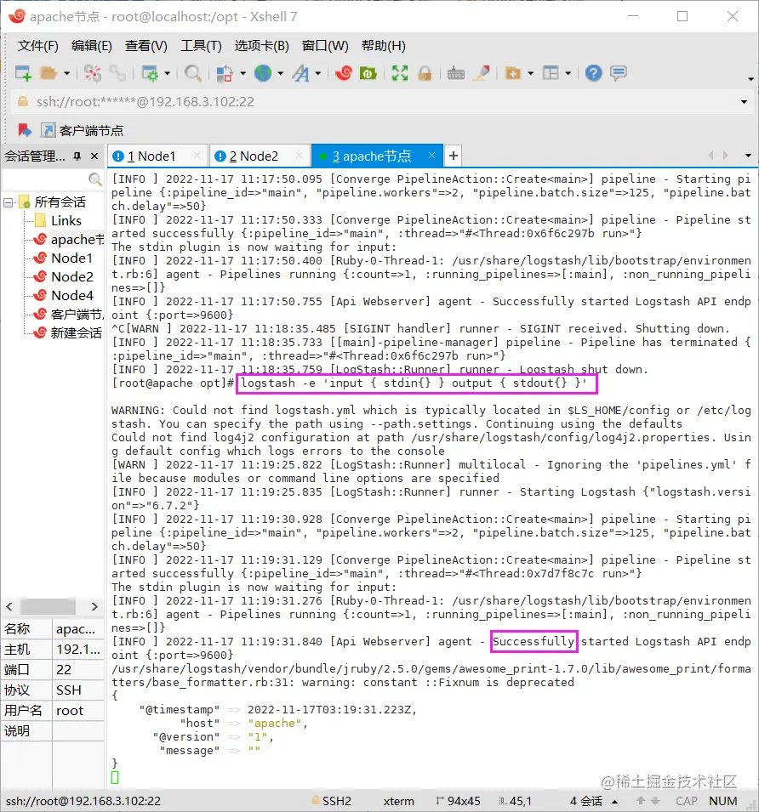The height and width of the screenshot is (812, 759).
Task: Click the Reconnect chain-link icon
Action: pos(117,73)
